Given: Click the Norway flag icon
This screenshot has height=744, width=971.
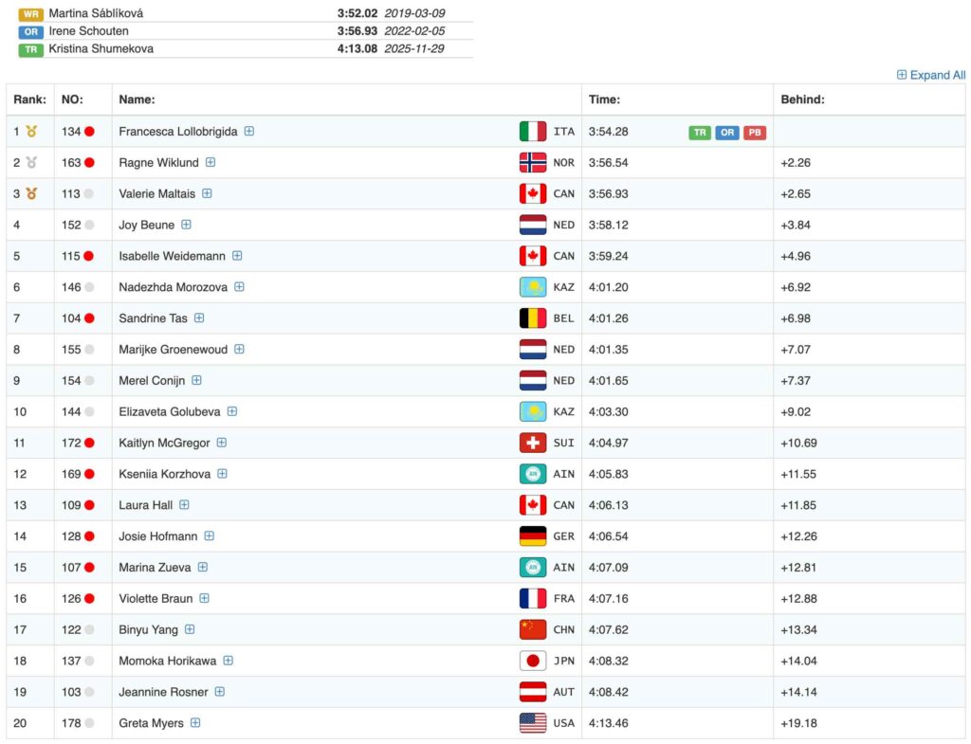Looking at the screenshot, I should tap(533, 162).
